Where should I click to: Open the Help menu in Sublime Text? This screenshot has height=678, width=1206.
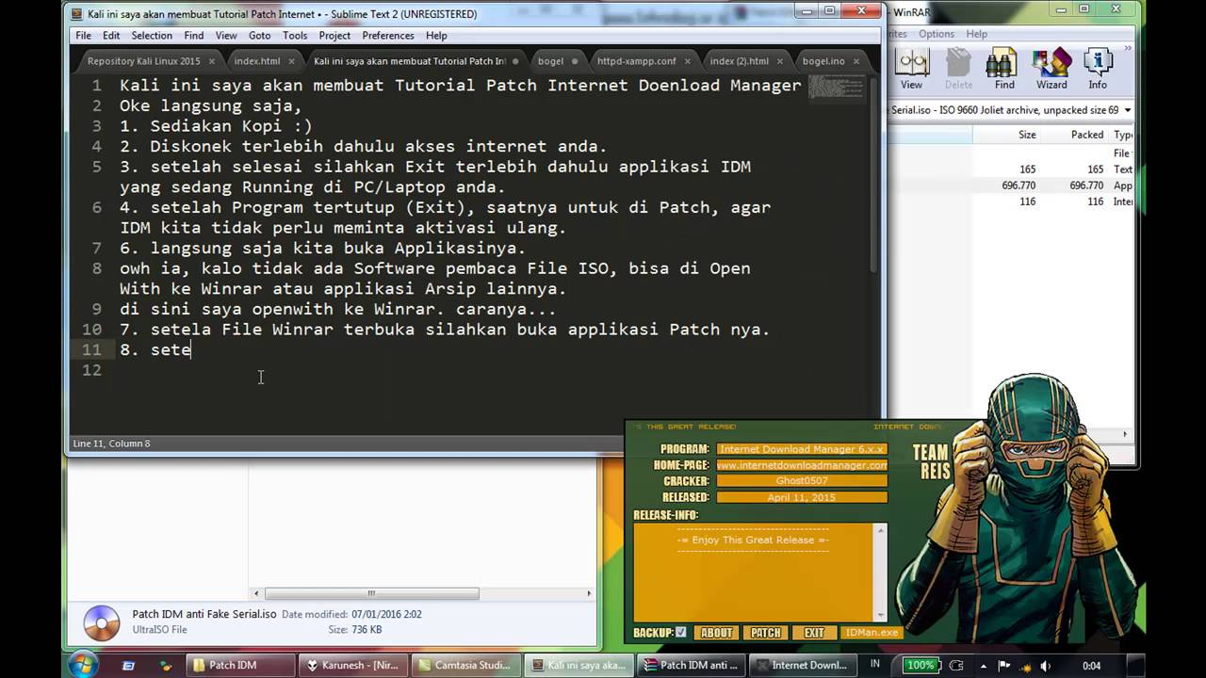point(436,36)
